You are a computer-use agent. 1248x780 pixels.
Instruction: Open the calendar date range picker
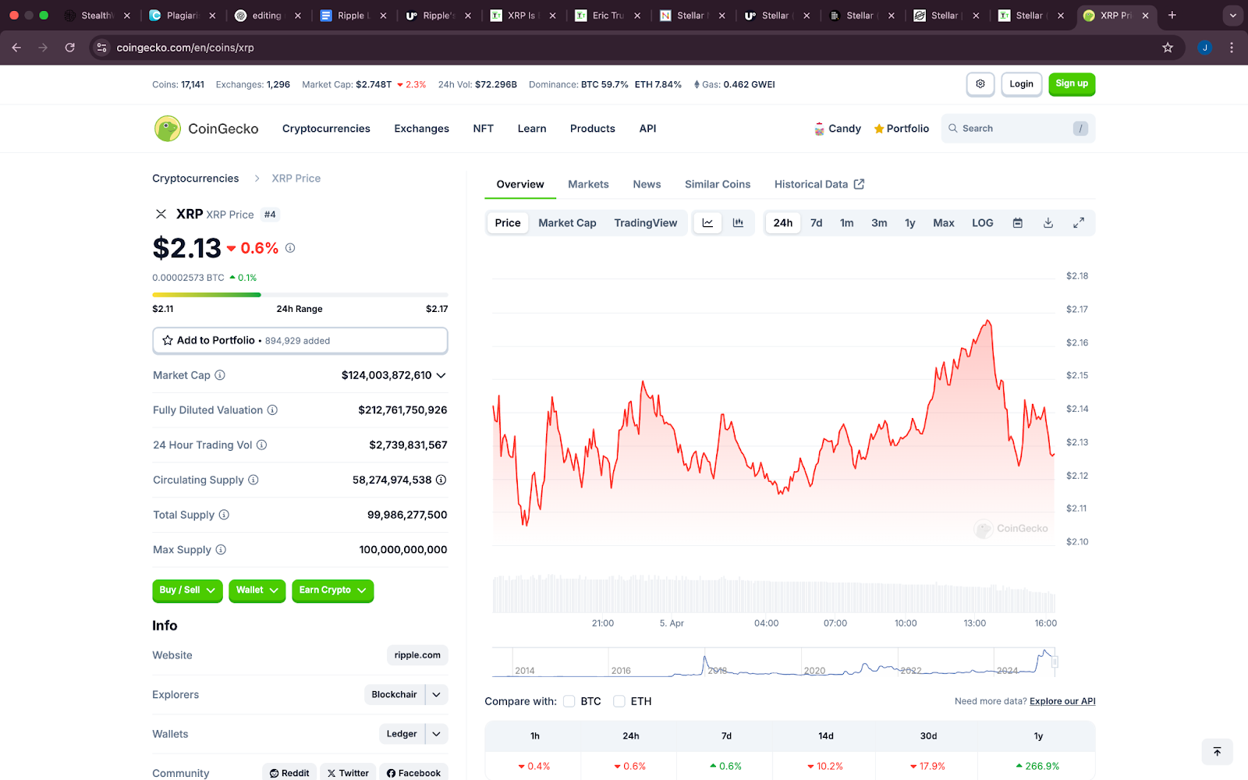[1017, 223]
